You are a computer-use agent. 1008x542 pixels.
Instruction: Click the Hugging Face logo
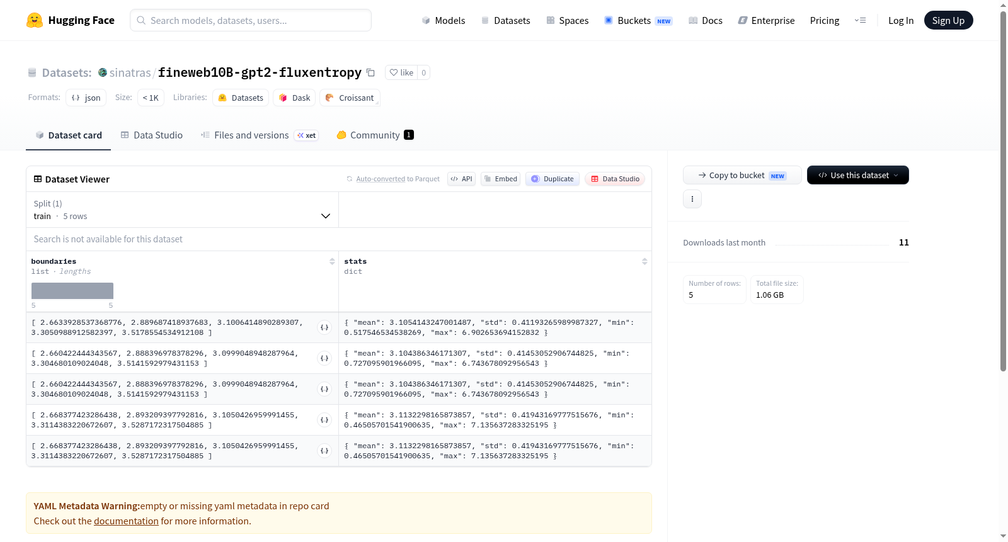pyautogui.click(x=70, y=20)
